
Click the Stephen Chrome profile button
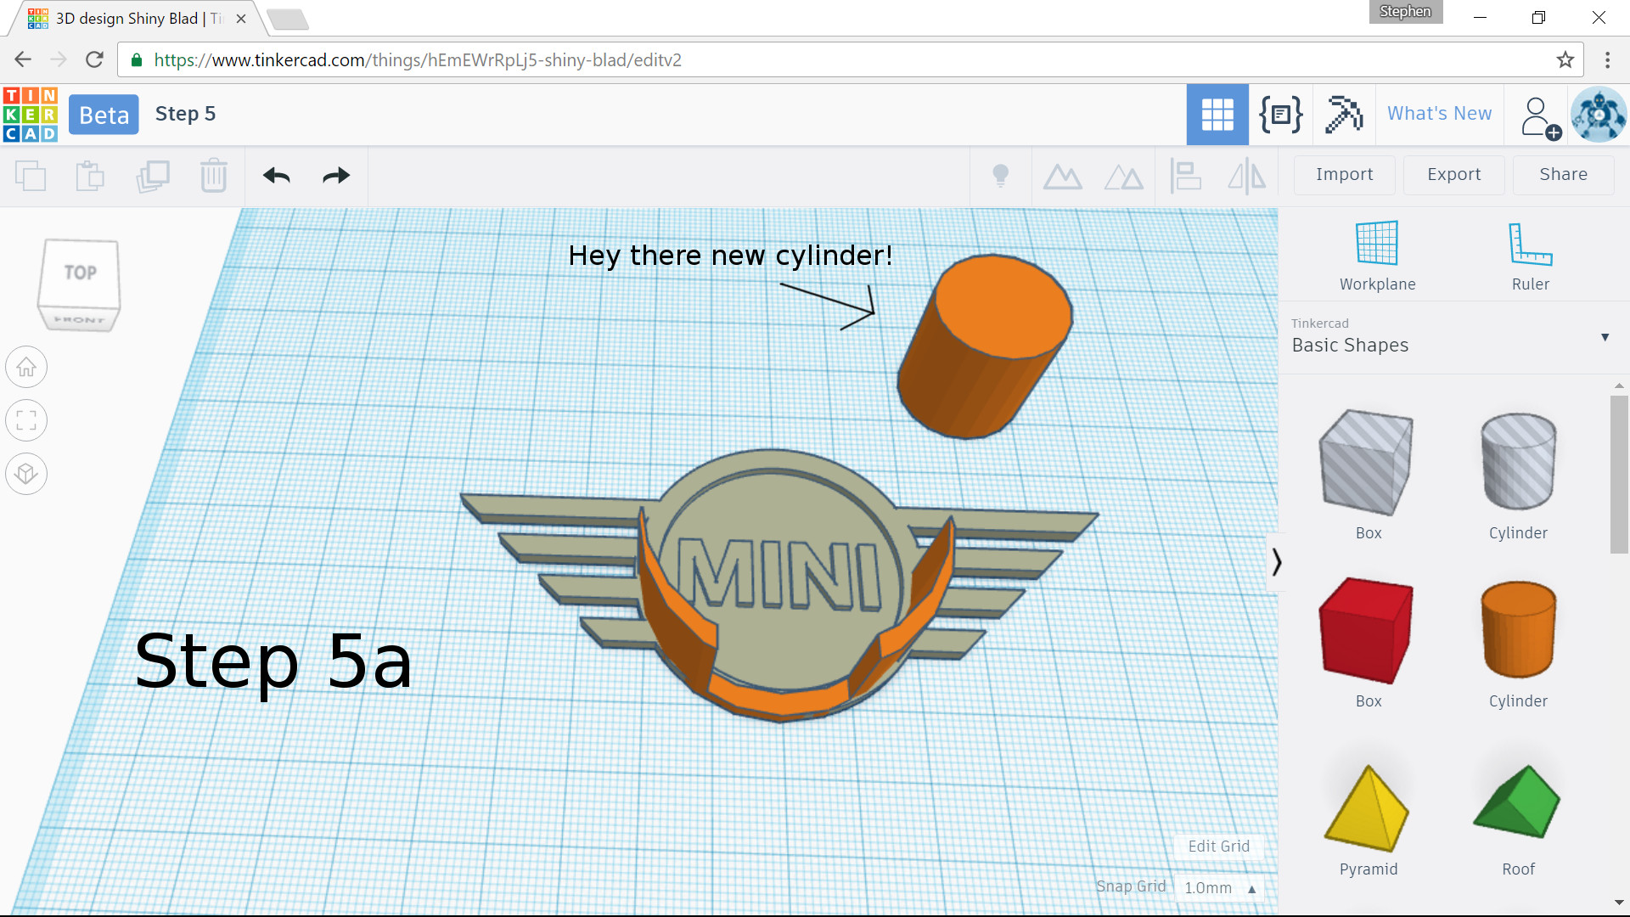(x=1405, y=12)
